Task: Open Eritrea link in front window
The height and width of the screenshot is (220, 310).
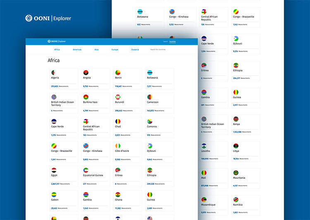Action: coord(119,175)
